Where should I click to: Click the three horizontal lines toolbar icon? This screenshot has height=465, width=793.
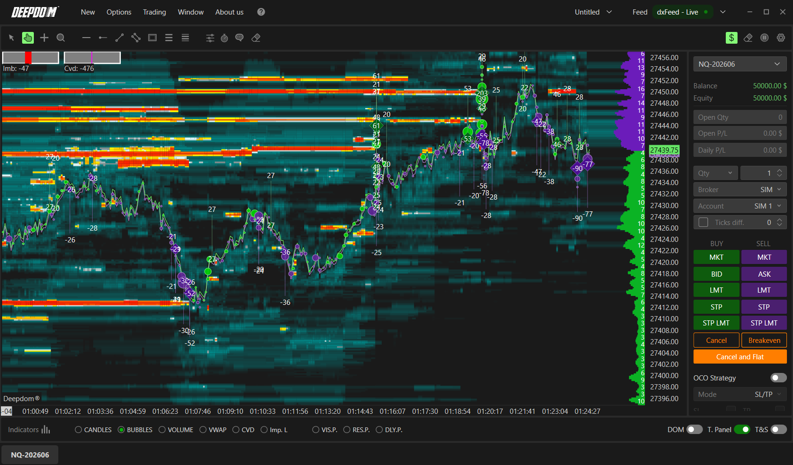coord(169,38)
